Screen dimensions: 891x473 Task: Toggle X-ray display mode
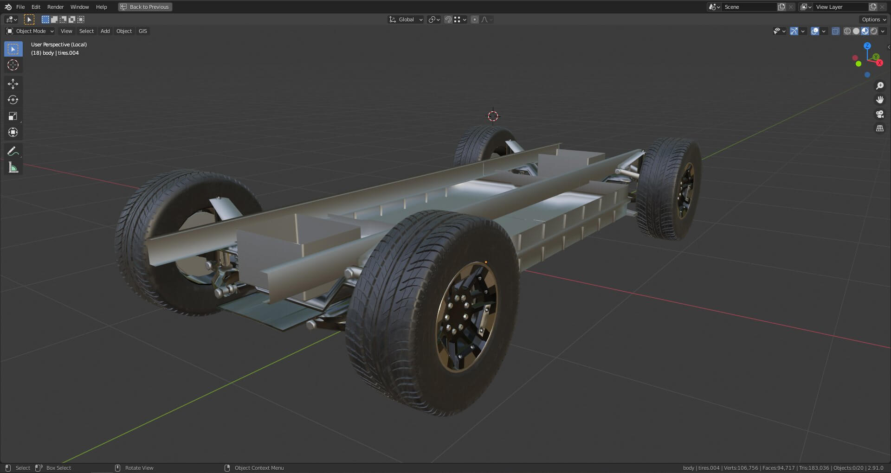pos(835,31)
